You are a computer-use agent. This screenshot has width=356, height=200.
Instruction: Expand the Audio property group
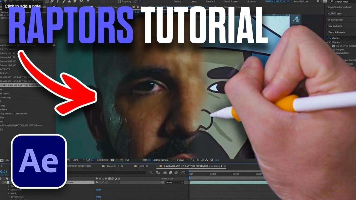[x=8, y=193]
